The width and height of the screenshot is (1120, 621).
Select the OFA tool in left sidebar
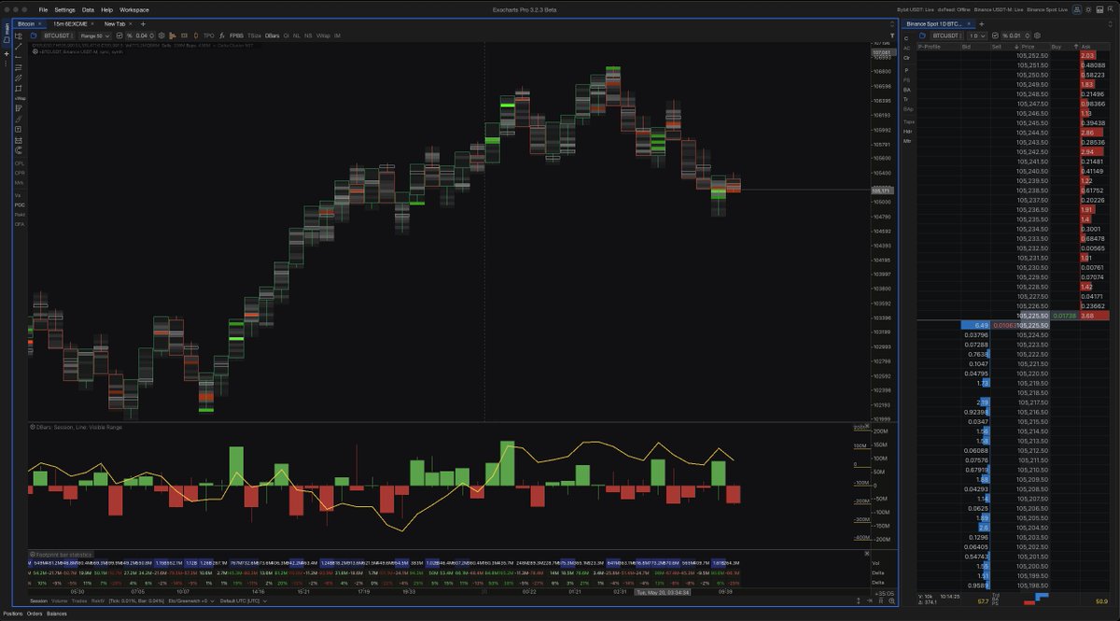19,224
